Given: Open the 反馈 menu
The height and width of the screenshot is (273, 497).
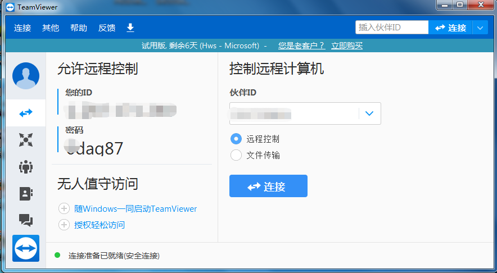Looking at the screenshot, I should (107, 28).
